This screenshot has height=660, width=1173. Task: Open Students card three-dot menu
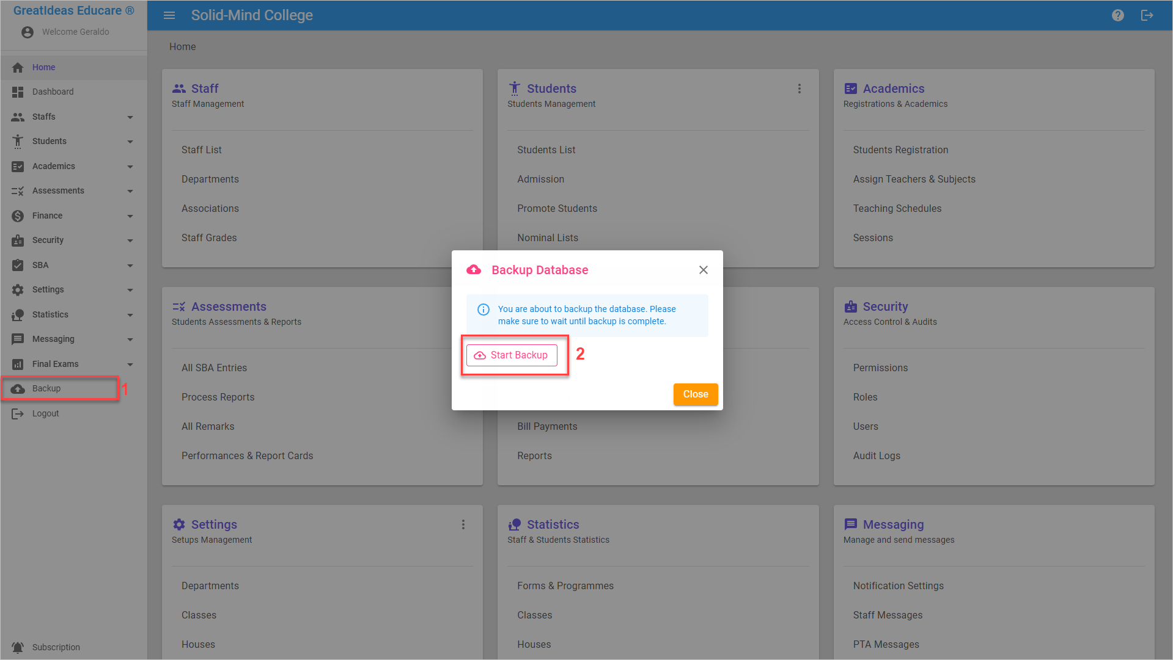click(x=799, y=89)
